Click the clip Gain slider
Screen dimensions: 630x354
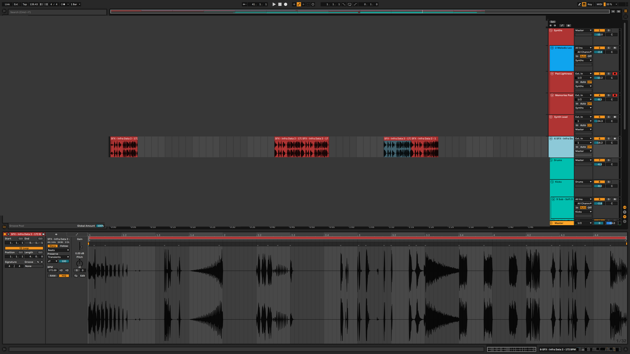[80, 247]
